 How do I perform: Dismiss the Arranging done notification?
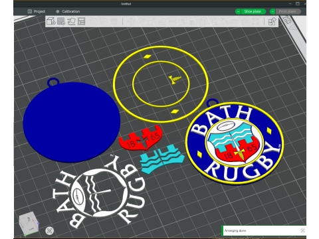302,230
